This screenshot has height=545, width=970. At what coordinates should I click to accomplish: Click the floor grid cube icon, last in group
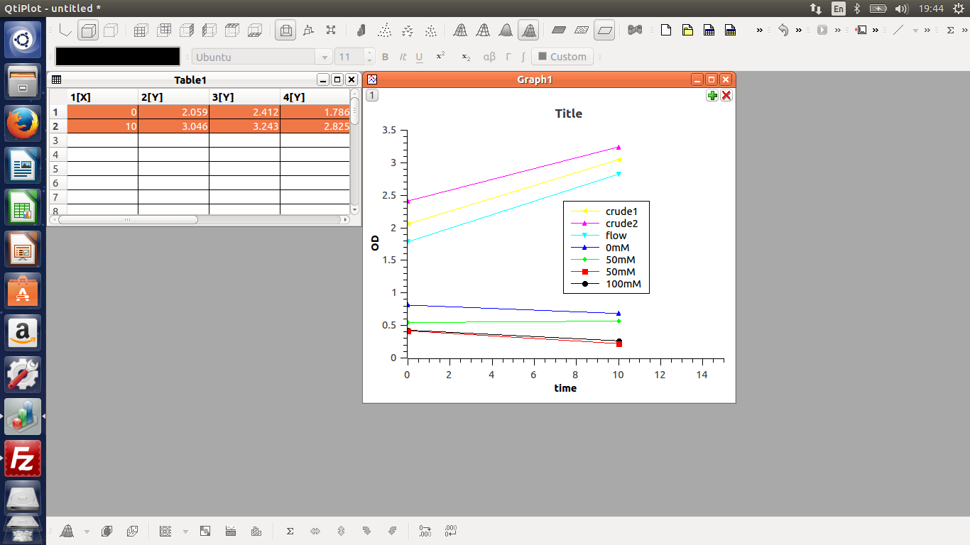click(x=255, y=31)
